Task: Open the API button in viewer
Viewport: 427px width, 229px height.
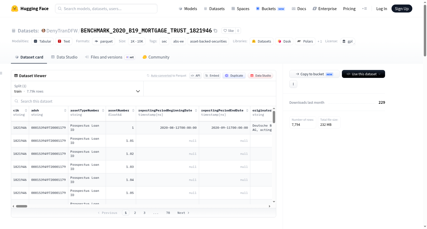Action: pos(195,76)
